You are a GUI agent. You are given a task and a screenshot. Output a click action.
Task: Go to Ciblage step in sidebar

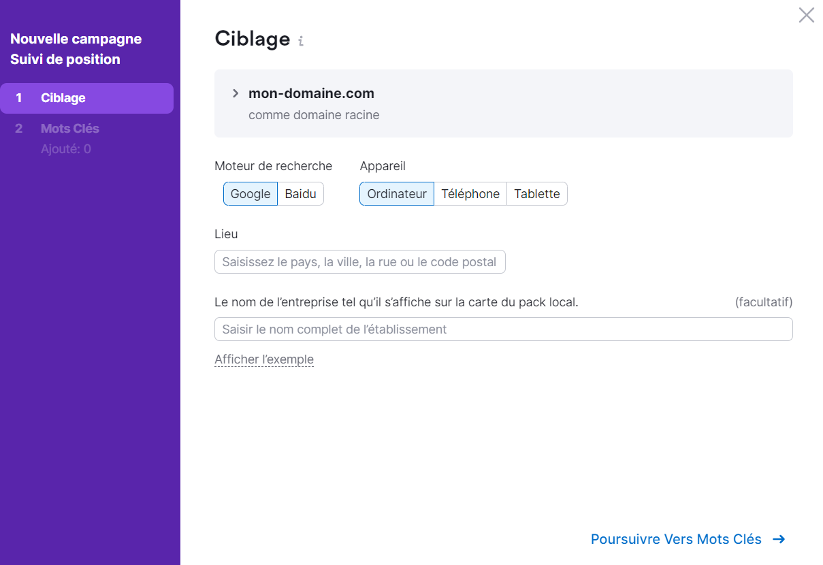point(63,98)
